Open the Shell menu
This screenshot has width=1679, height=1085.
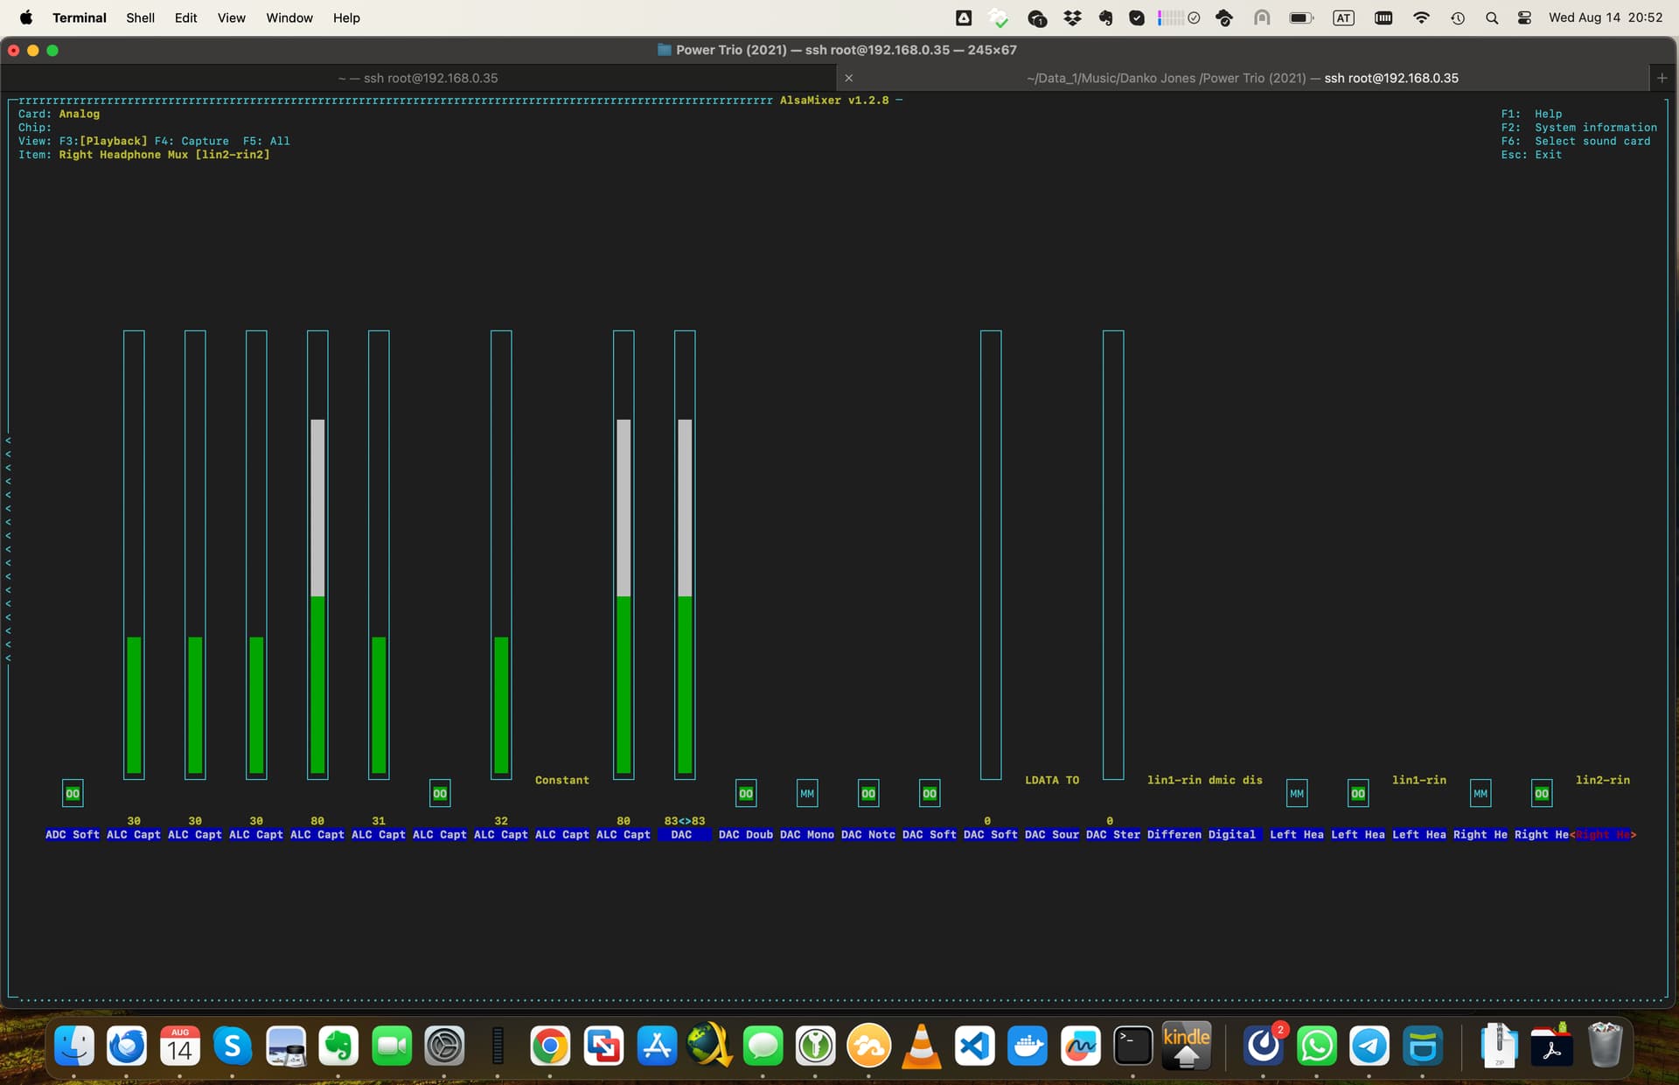[140, 17]
